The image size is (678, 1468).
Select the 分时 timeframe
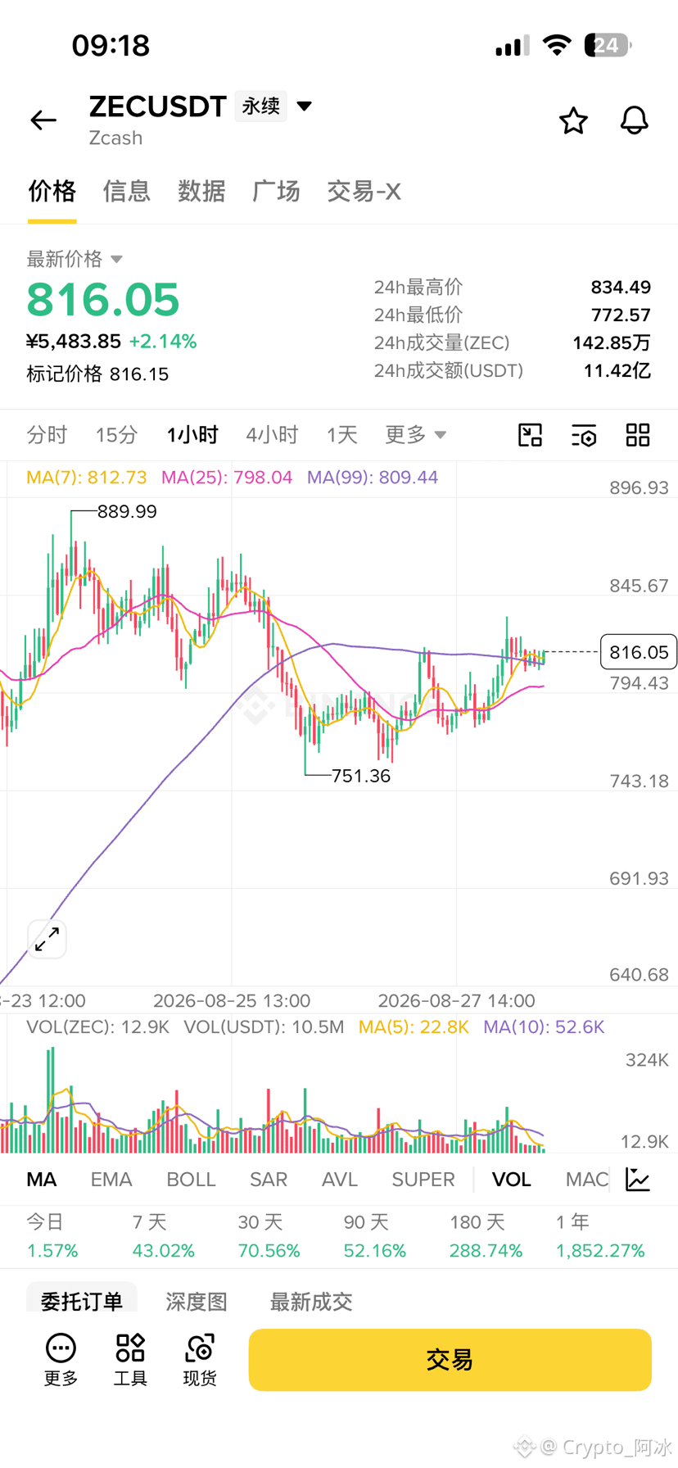(47, 434)
